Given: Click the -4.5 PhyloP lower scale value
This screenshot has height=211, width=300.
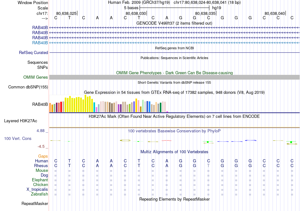Looking at the screenshot, I should tap(41, 147).
